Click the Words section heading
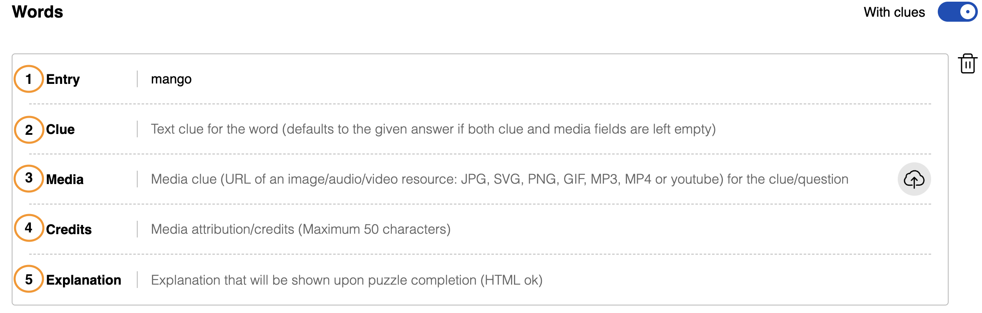 pos(38,12)
